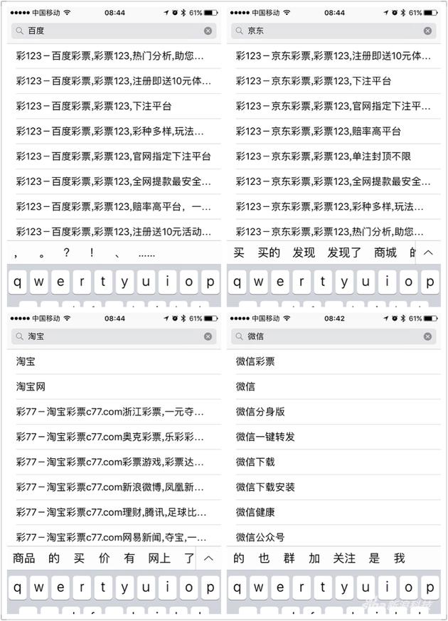
Task: Tap the q key on the 百度 screen keyboard
Action: click(x=17, y=282)
